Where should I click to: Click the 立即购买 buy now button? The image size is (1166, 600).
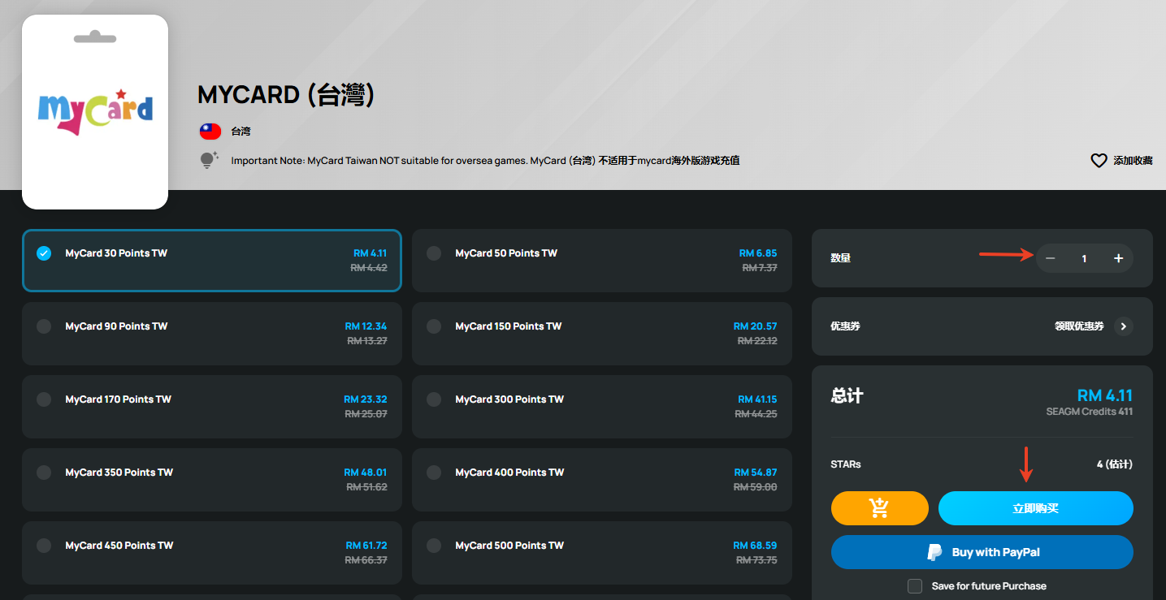point(1035,508)
